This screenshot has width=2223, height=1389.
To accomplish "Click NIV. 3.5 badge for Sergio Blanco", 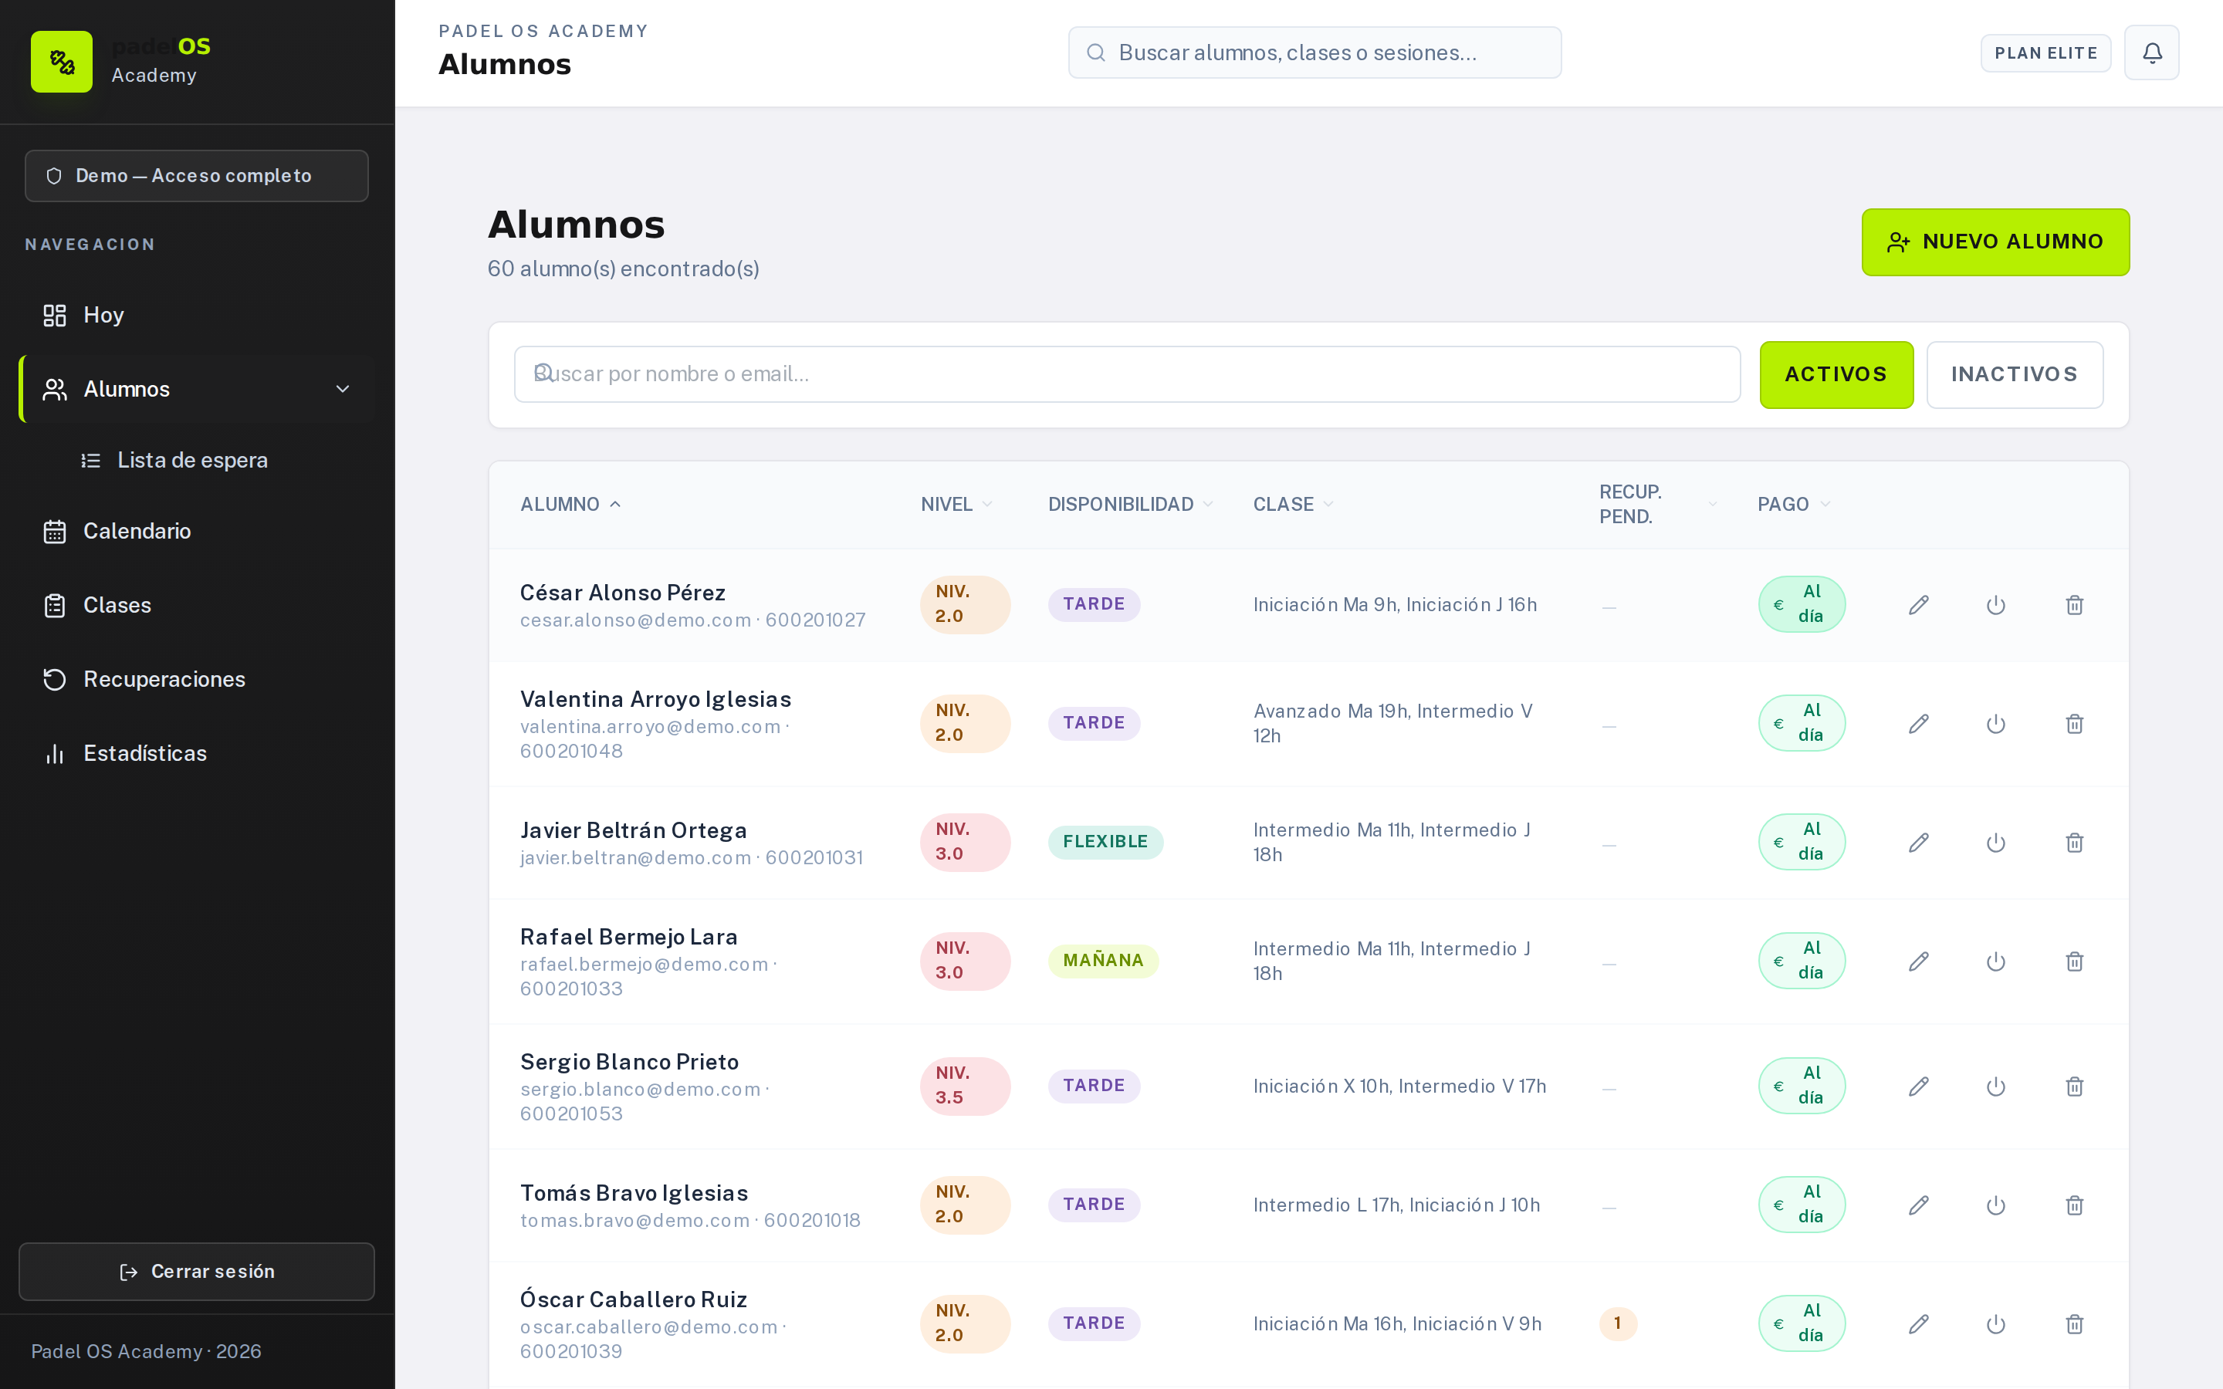I will 965,1086.
